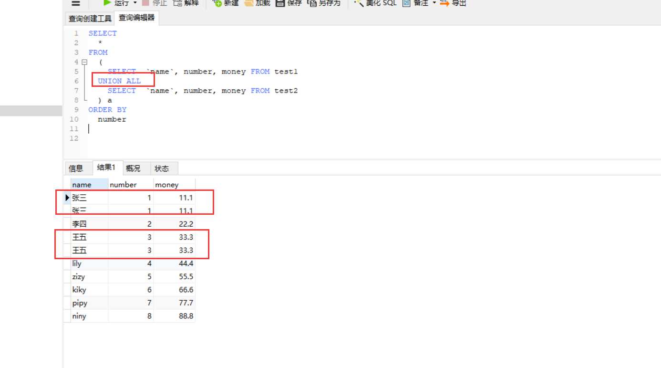Click the 停止 stop button
This screenshot has width=661, height=368.
tap(155, 3)
